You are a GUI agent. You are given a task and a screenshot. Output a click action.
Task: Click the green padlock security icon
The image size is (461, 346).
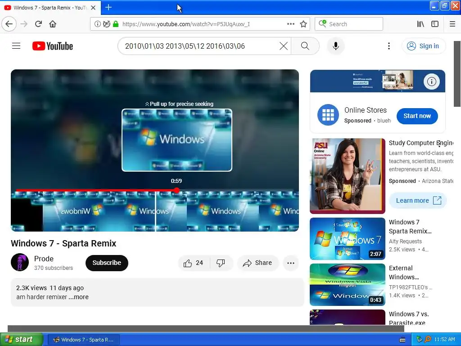click(x=116, y=24)
